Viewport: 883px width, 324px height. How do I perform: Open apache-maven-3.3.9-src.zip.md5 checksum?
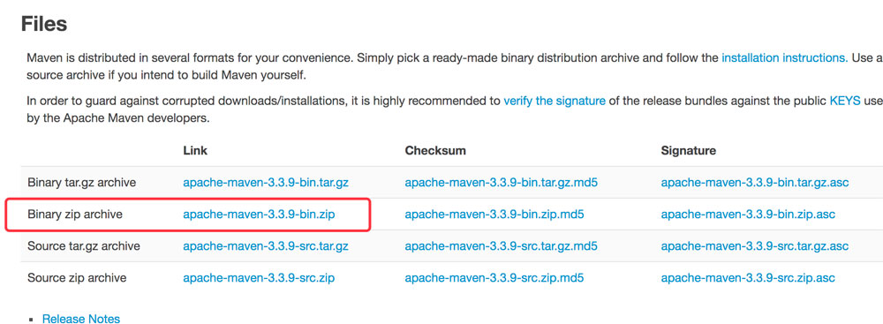pos(494,278)
